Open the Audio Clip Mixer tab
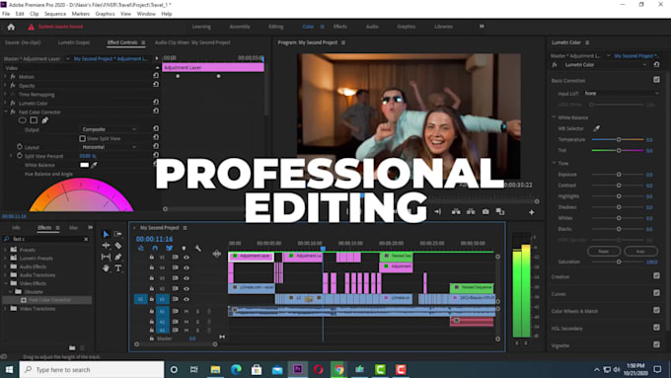The height and width of the screenshot is (378, 671). click(192, 42)
